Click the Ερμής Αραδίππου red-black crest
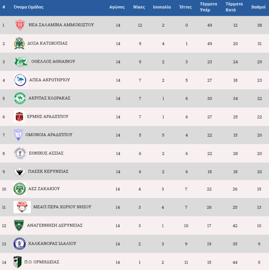Screen dimensions: 269x270 pyautogui.click(x=19, y=117)
